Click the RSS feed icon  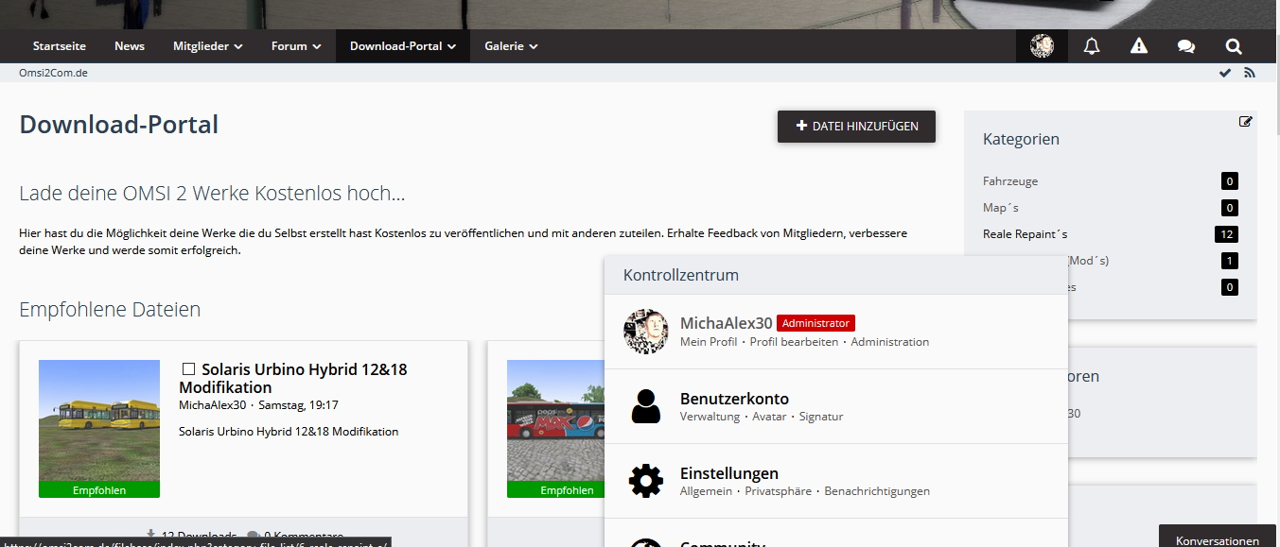[x=1250, y=73]
